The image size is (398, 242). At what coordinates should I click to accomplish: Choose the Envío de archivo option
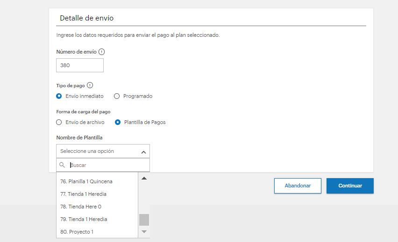click(x=59, y=122)
